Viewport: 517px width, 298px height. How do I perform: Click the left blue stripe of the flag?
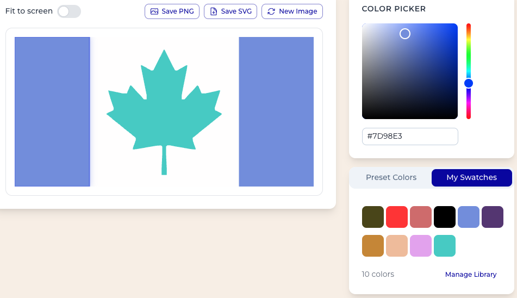tap(52, 112)
